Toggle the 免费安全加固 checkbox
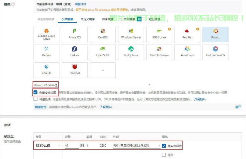The width and height of the screenshot is (246, 159). 36,93
